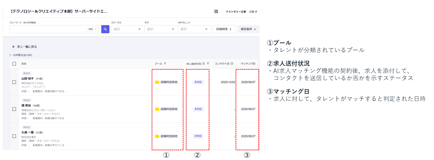The height and width of the screenshot is (160, 434).
Task: Open the apps grid menu icon
Action: (x=216, y=12)
